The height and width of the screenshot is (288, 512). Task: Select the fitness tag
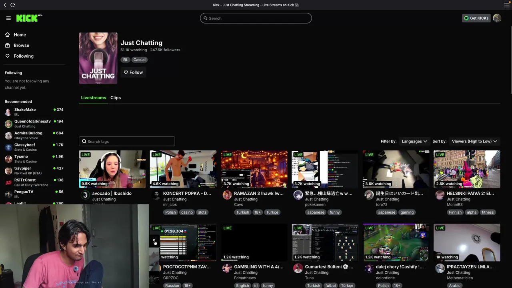coord(488,212)
